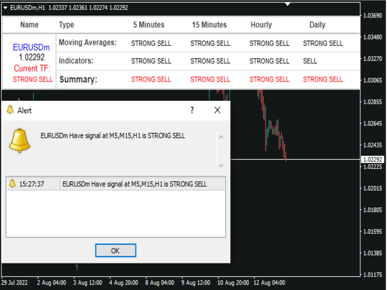Viewport: 387px width, 290px height.
Task: Click the alert message text beside big bell
Action: coord(112,135)
